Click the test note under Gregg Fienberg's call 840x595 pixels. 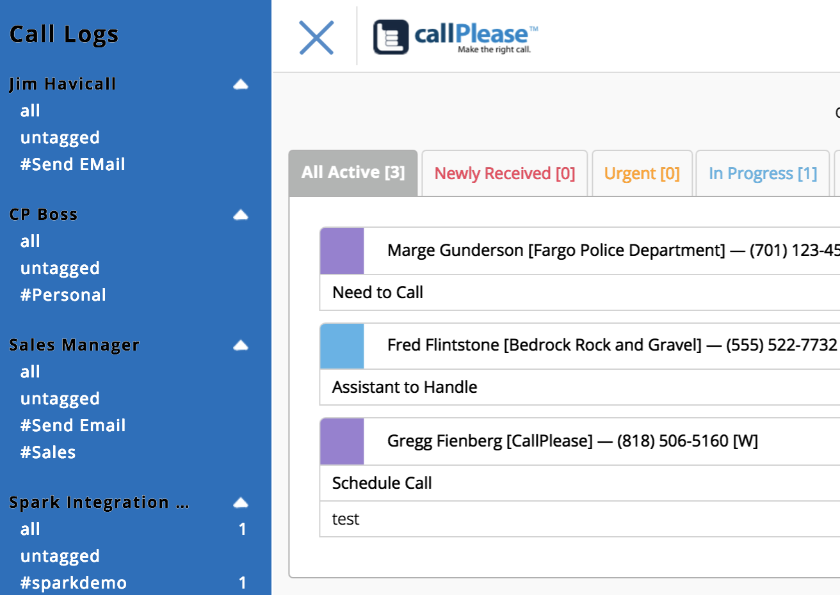[x=345, y=520]
